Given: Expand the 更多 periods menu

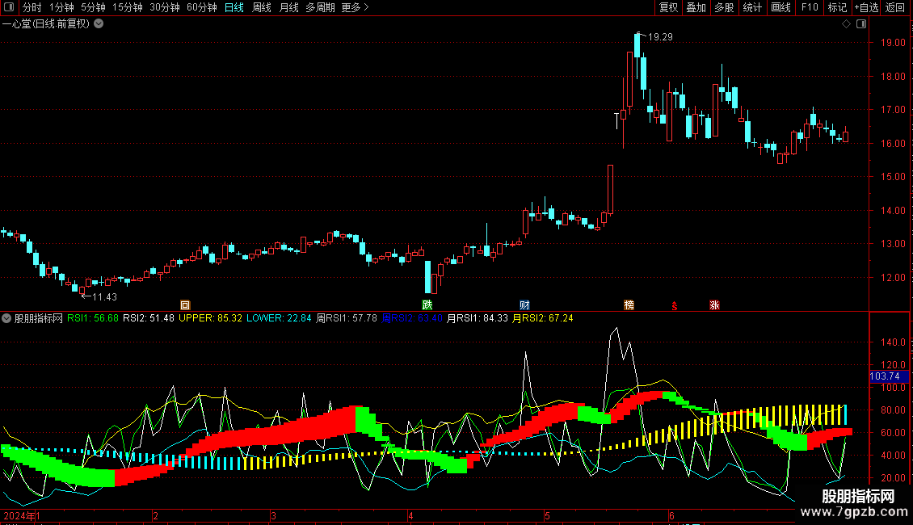Looking at the screenshot, I should [x=355, y=7].
